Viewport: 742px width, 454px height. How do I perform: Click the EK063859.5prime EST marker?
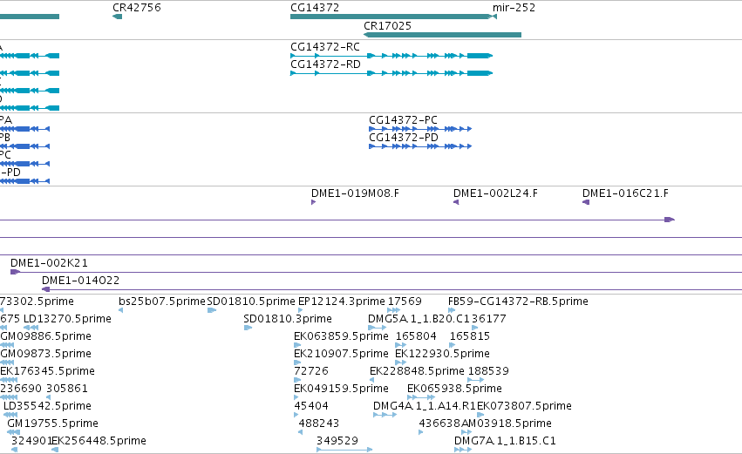[297, 345]
